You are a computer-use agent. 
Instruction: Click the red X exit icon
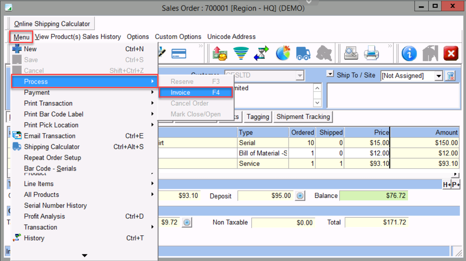(x=451, y=53)
